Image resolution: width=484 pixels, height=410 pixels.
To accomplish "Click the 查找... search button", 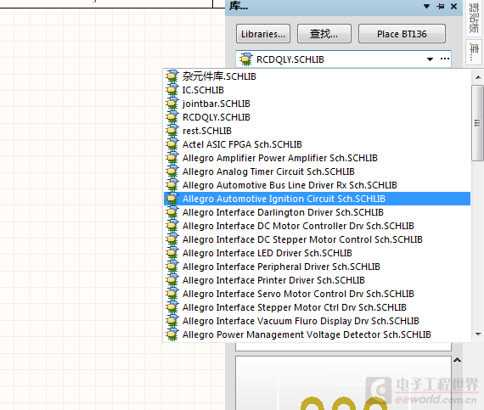I will (324, 34).
